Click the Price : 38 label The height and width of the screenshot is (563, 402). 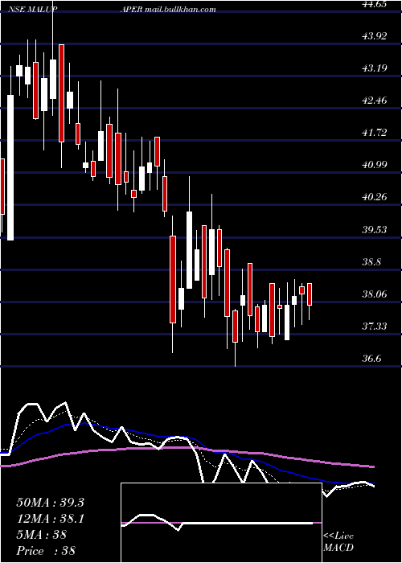[x=46, y=551]
